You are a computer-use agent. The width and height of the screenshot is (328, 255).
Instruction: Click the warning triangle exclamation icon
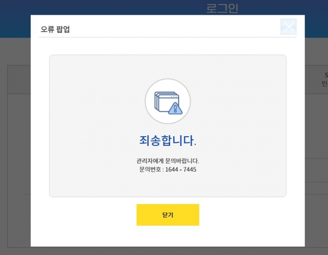[x=175, y=109]
